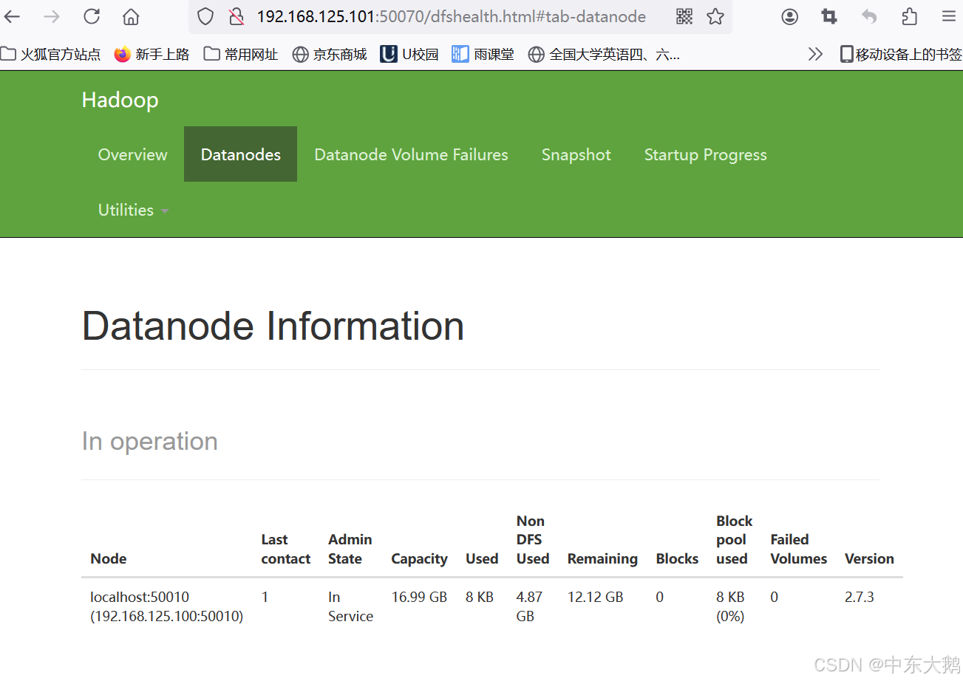The image size is (963, 681).
Task: Open the Startup Progress tab
Action: tap(705, 154)
